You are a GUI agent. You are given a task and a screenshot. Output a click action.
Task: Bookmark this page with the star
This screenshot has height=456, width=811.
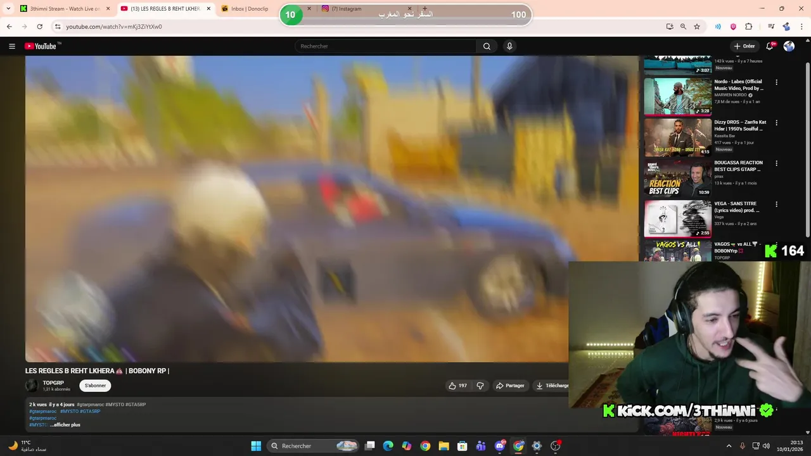click(x=697, y=27)
